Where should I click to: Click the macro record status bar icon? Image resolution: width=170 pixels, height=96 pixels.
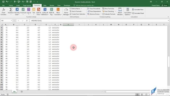(x=8, y=94)
